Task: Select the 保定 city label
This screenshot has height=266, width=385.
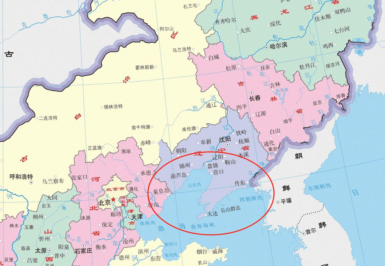Action: 107,225
